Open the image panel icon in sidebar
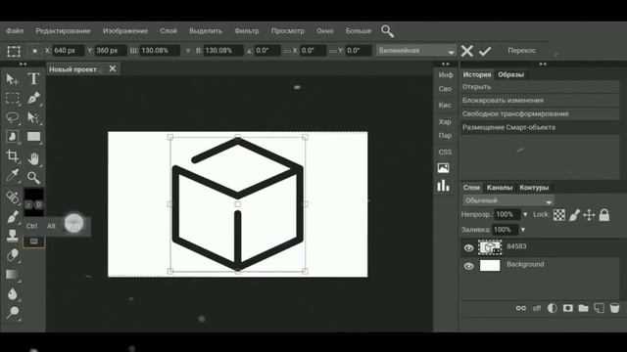The image size is (627, 352). [443, 168]
